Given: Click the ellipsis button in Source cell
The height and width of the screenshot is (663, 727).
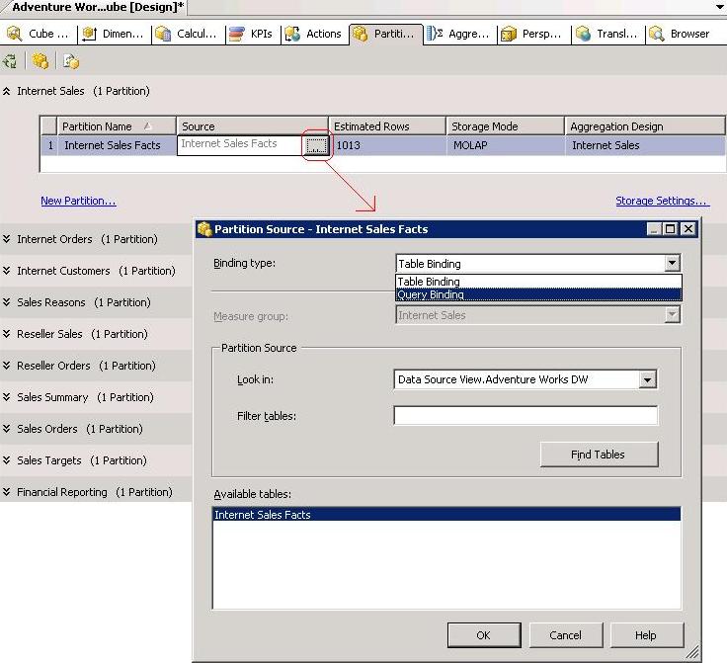Looking at the screenshot, I should (315, 145).
